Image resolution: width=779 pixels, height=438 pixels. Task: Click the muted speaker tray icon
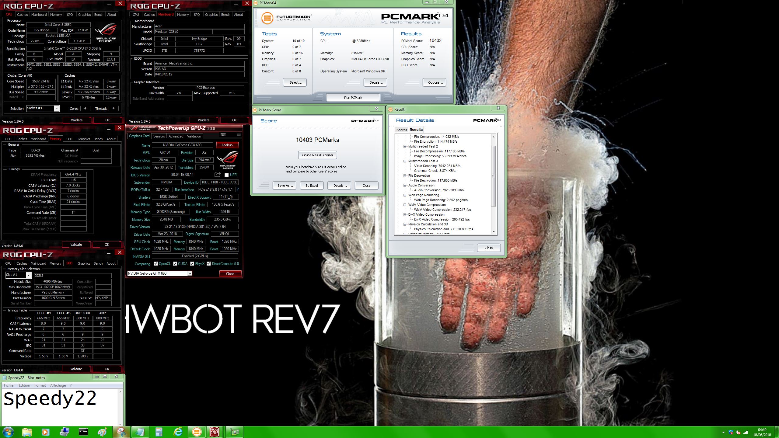coord(738,432)
